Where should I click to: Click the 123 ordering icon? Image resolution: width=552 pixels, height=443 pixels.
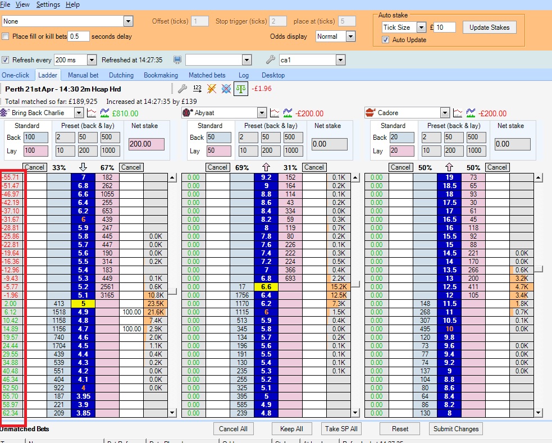[x=197, y=89]
